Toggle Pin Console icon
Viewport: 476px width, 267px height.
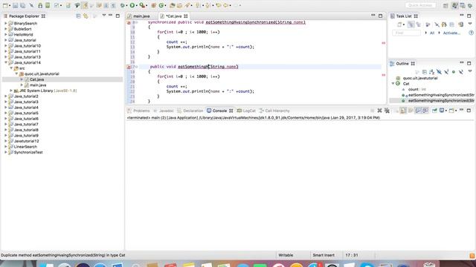434,111
